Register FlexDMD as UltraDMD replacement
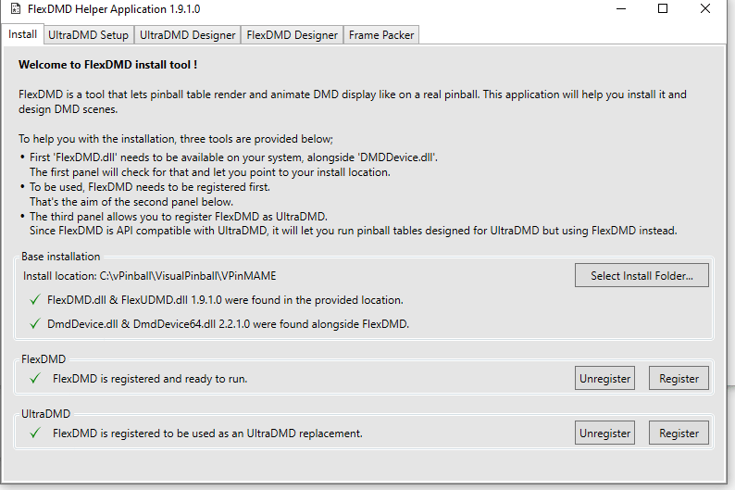735x490 pixels. pos(679,433)
